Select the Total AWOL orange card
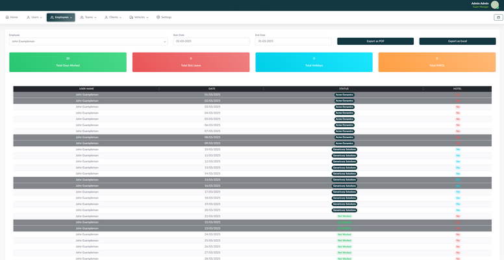The height and width of the screenshot is (260, 504). click(437, 62)
